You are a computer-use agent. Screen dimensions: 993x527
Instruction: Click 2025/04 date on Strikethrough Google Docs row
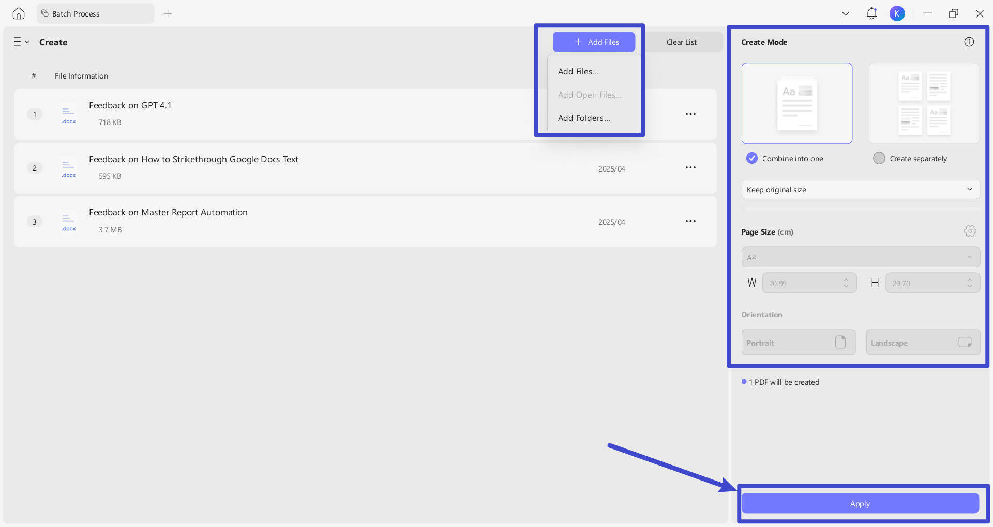611,169
